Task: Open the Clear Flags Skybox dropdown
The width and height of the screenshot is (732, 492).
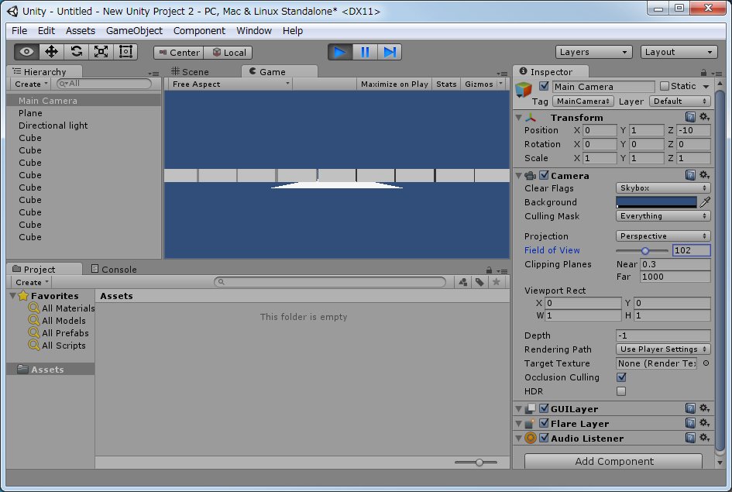Action: pyautogui.click(x=663, y=188)
